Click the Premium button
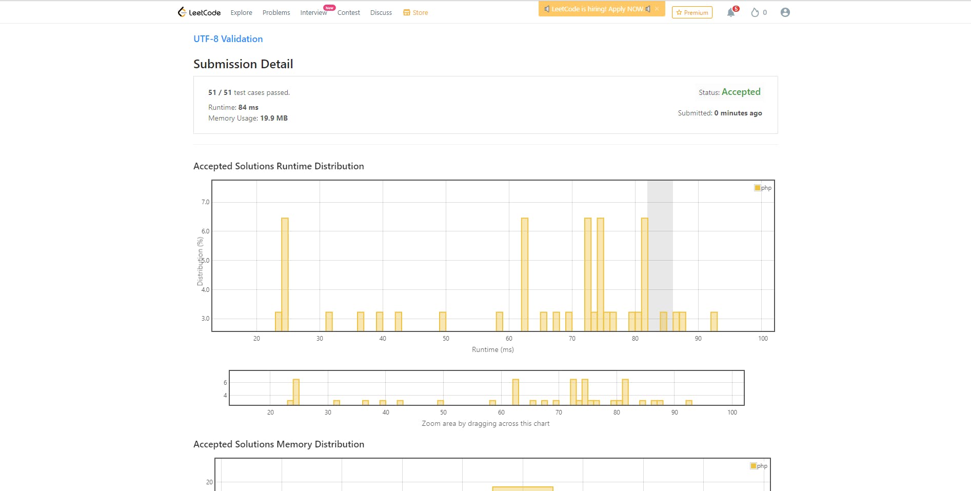971x491 pixels. pyautogui.click(x=692, y=12)
